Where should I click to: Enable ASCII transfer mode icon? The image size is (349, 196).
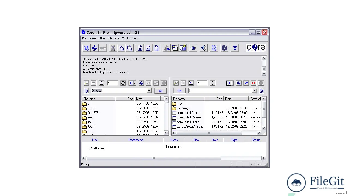point(140,48)
